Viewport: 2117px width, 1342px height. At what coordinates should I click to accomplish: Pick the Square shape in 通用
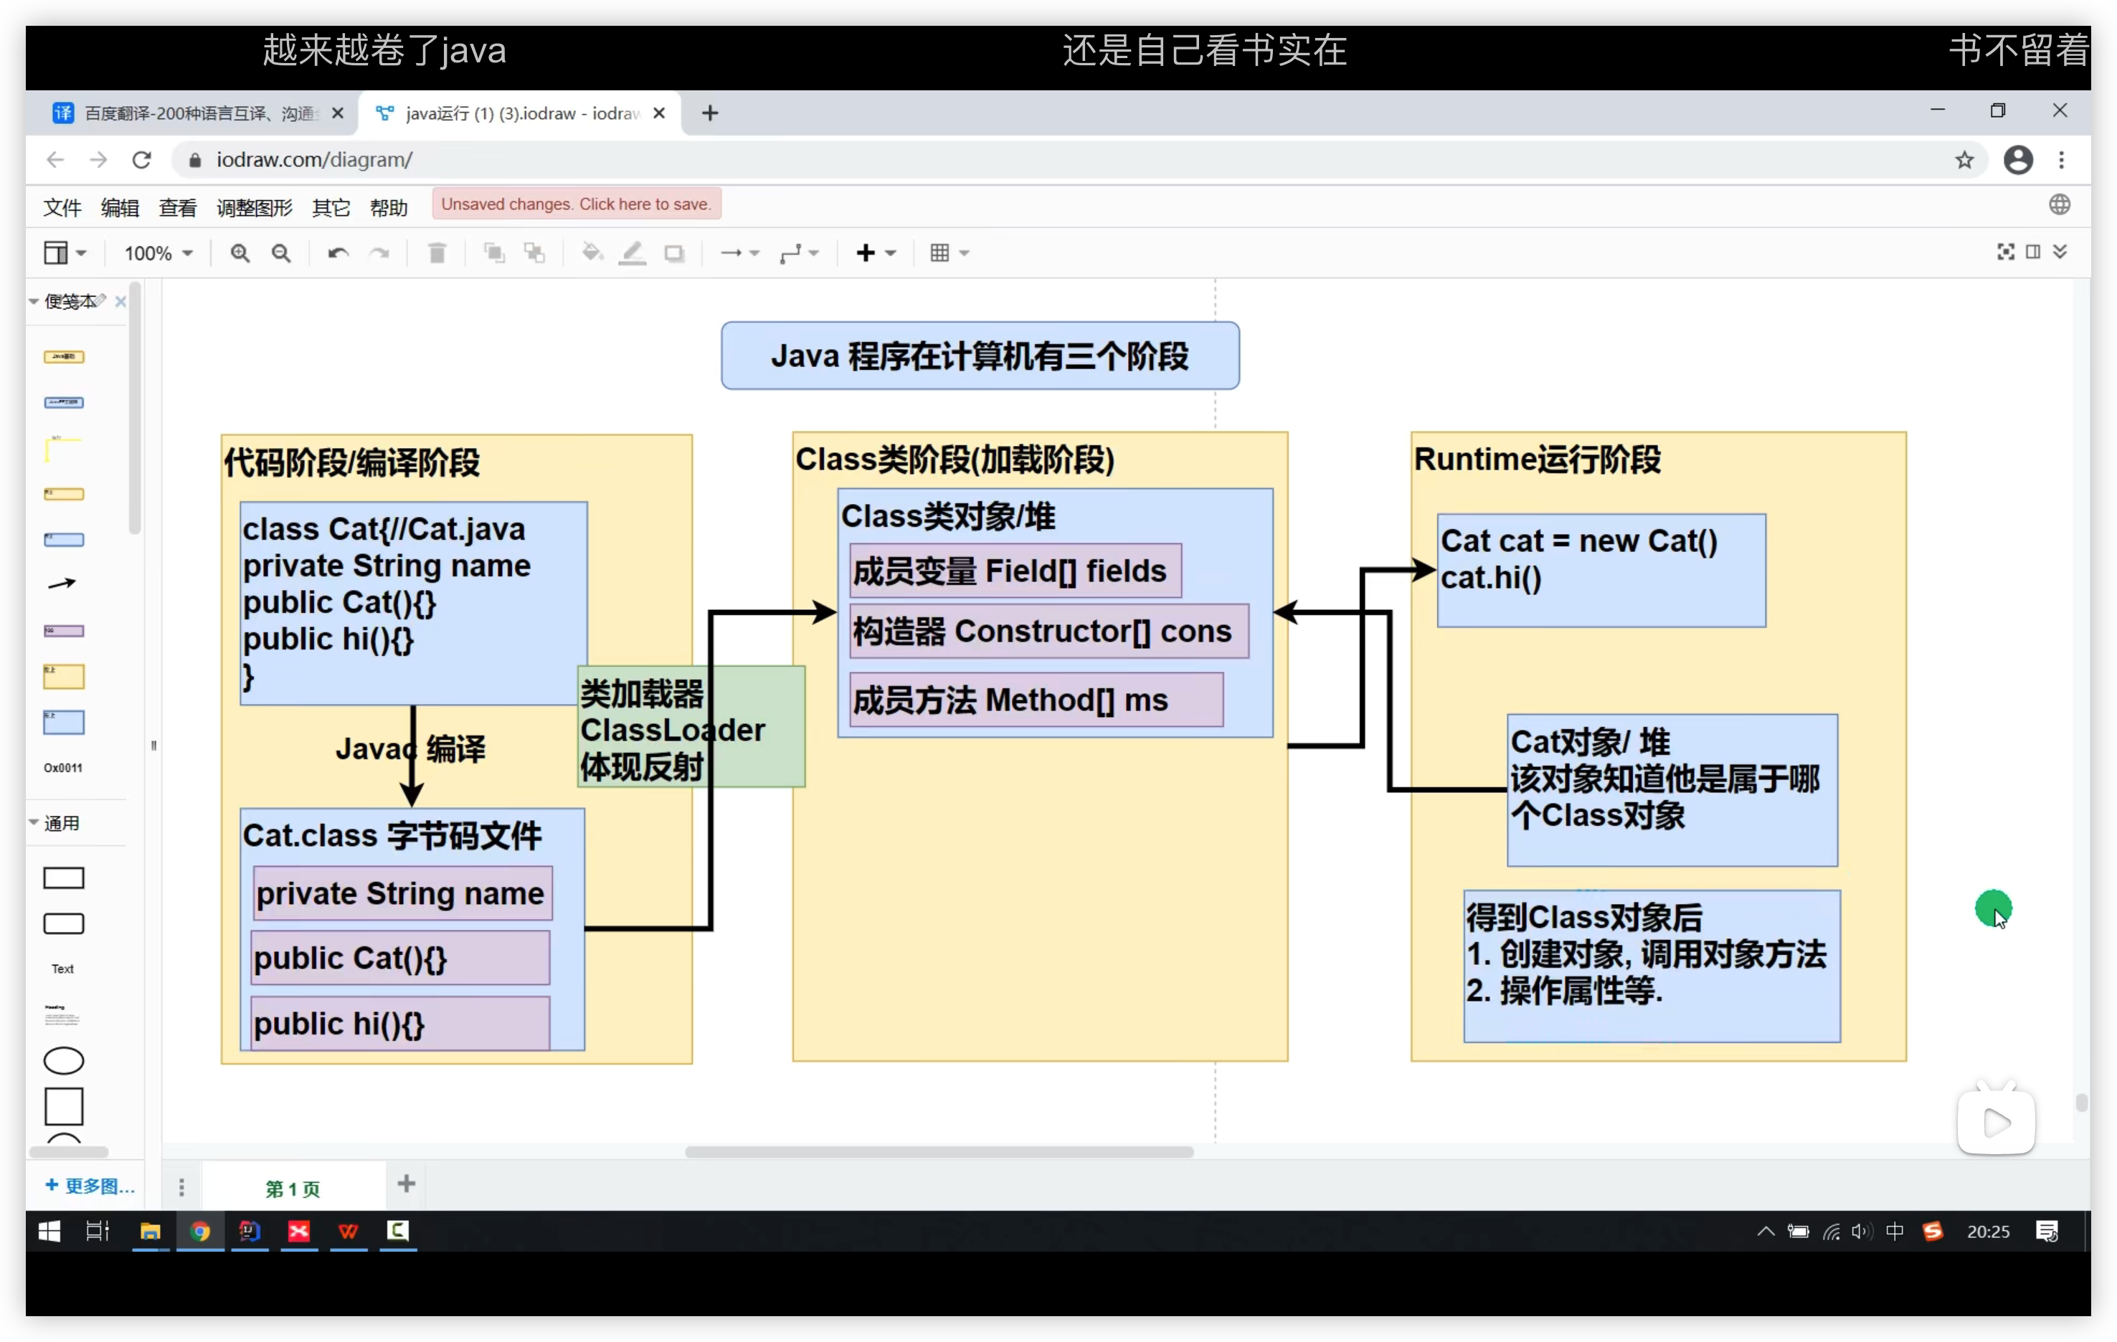pyautogui.click(x=63, y=1105)
